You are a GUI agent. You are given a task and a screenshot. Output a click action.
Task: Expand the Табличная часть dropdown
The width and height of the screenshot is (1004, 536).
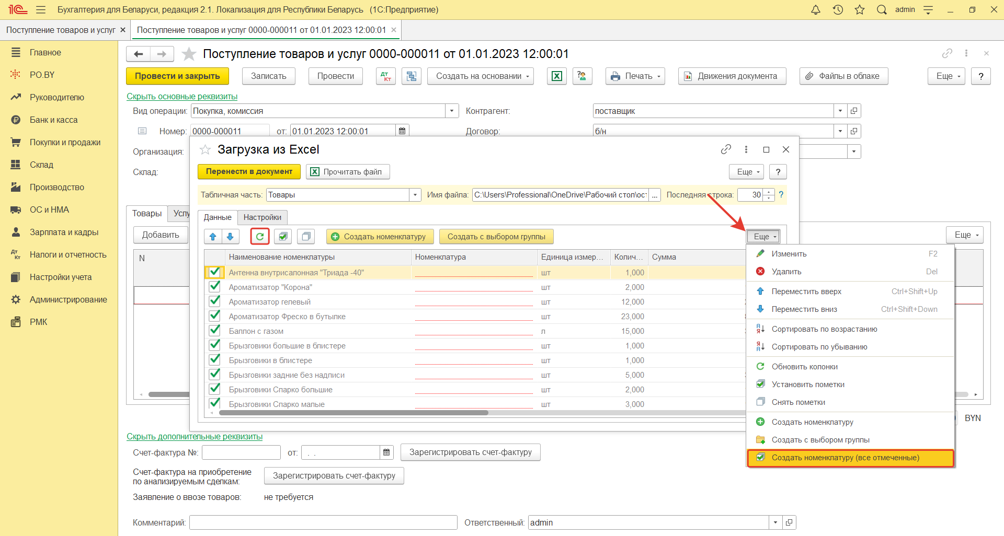415,195
